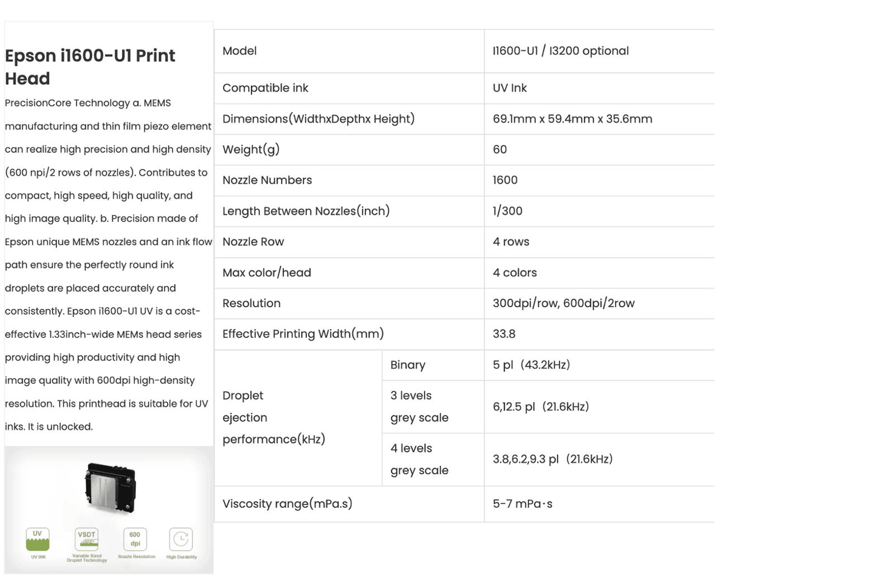
Task: Click the Model row label
Action: [240, 51]
